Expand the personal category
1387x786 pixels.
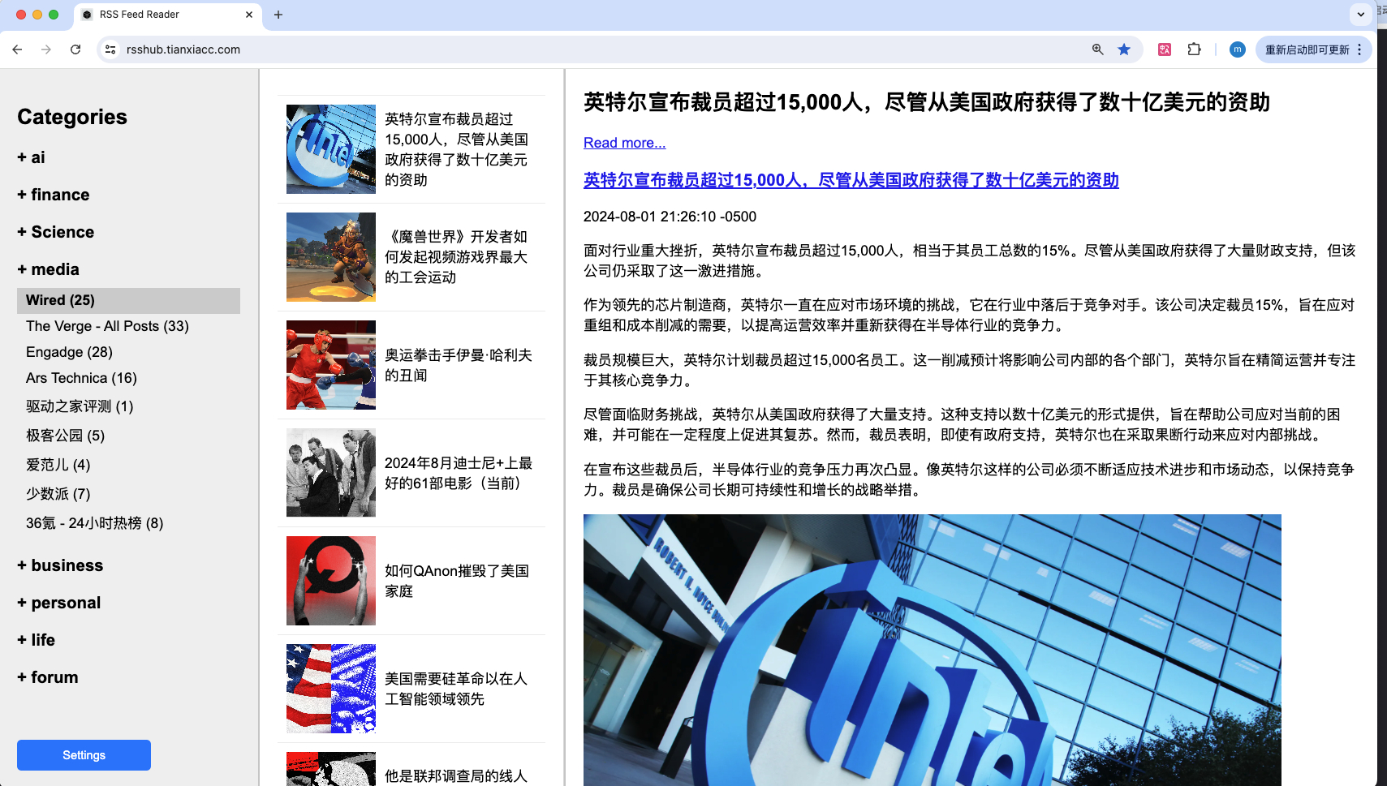click(x=59, y=603)
